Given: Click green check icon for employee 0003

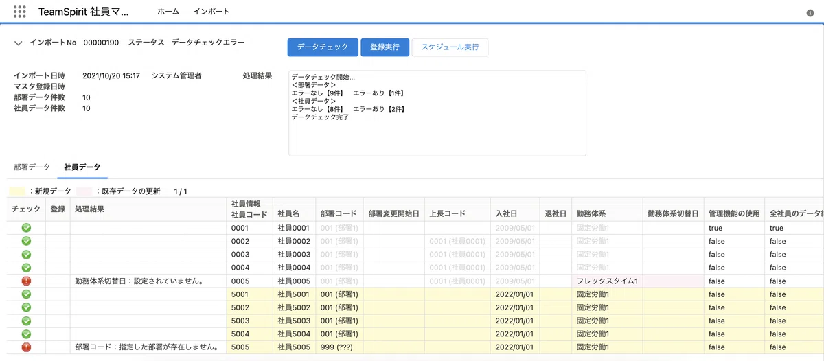Looking at the screenshot, I should tap(26, 255).
